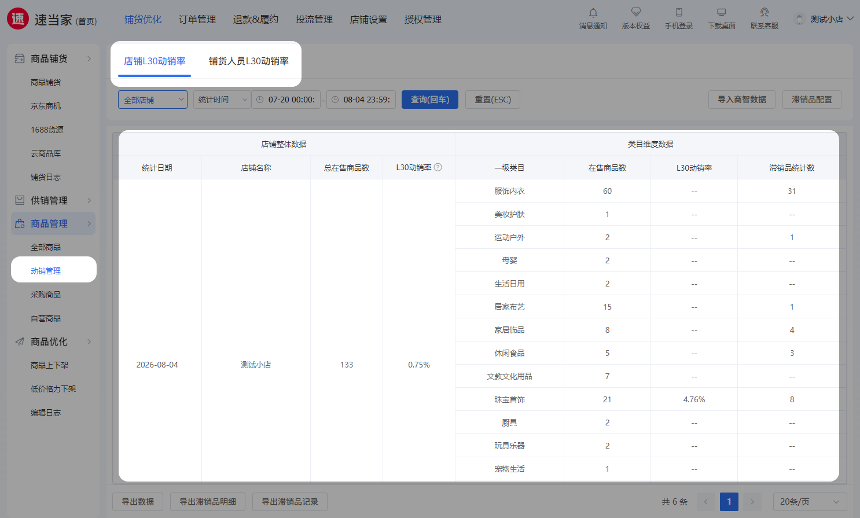
Task: Select page 1 in pagination
Action: [x=729, y=502]
